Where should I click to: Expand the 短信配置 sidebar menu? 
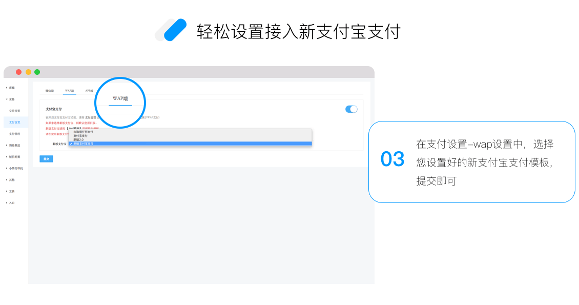[x=14, y=157]
